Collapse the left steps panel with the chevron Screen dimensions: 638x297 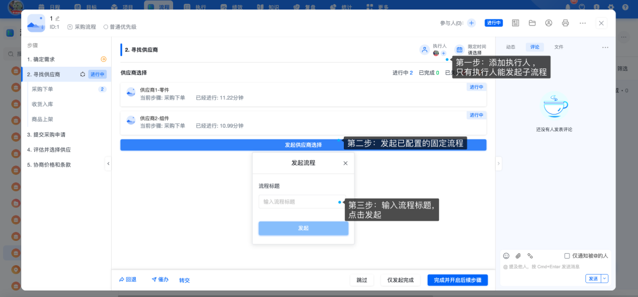tap(108, 164)
